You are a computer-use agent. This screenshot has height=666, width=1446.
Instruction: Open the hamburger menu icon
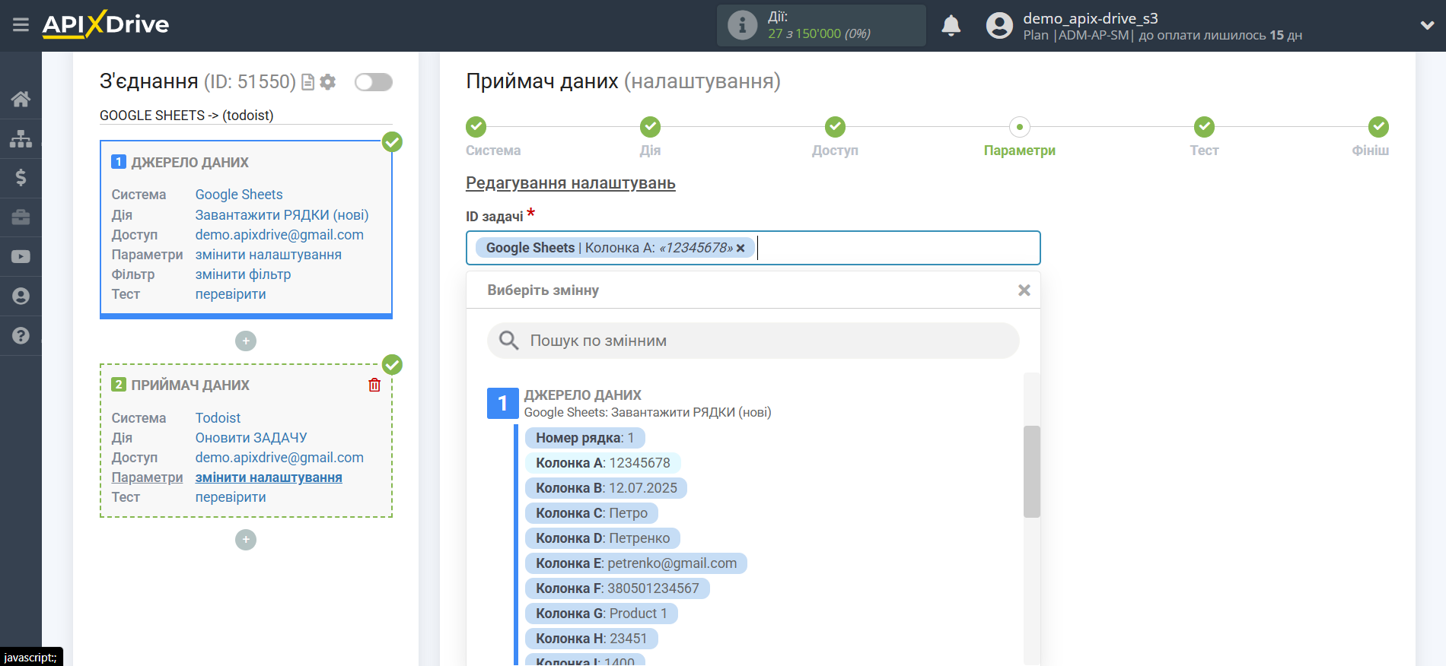[21, 25]
